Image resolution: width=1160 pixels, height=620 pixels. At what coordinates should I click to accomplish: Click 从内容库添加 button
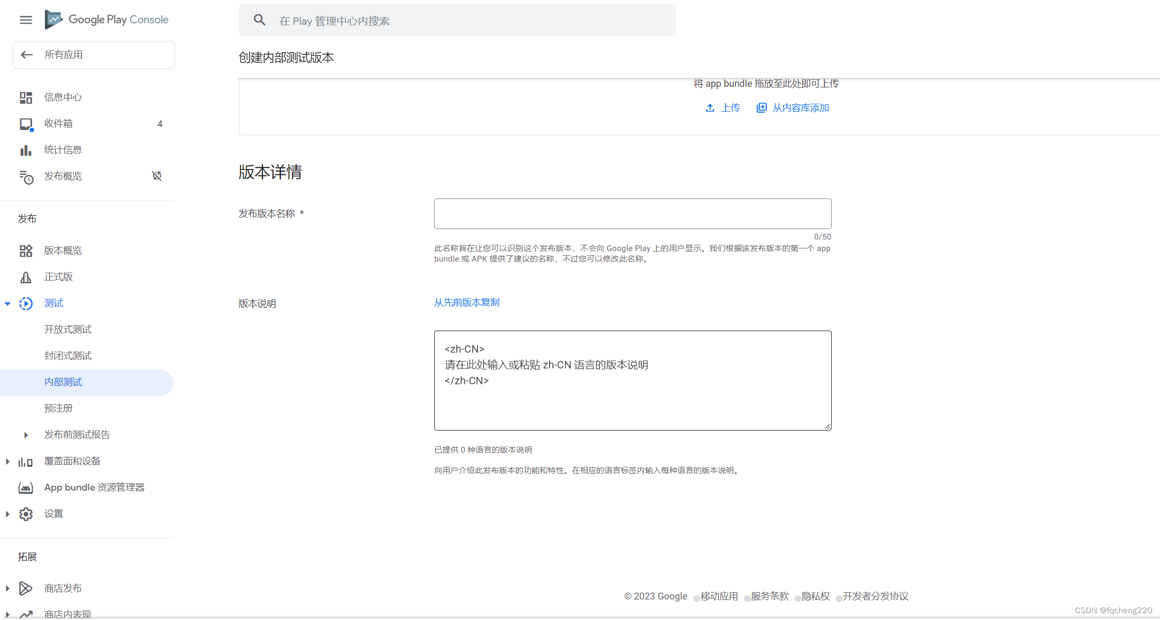click(794, 107)
